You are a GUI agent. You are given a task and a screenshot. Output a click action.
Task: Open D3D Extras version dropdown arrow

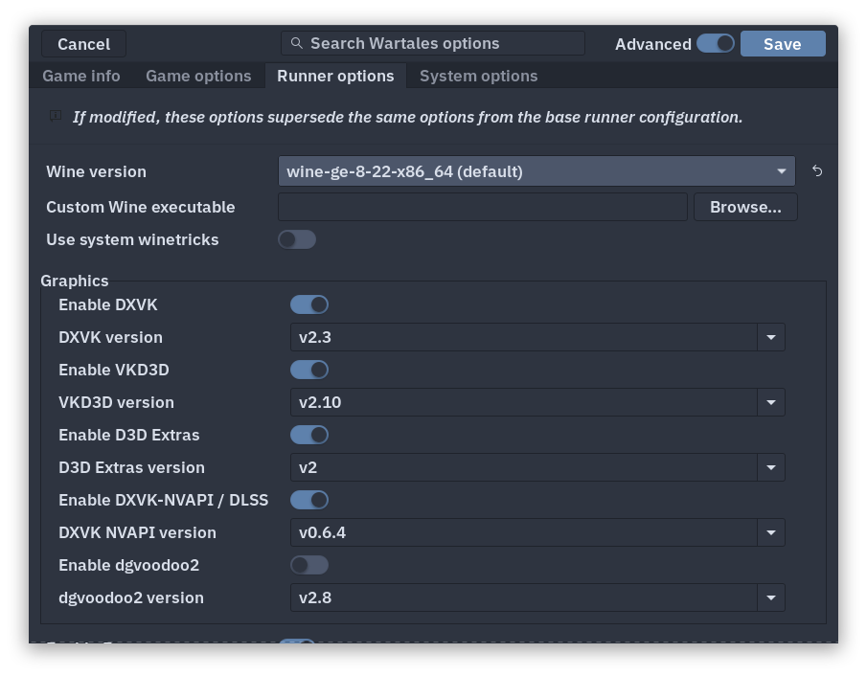click(x=770, y=467)
